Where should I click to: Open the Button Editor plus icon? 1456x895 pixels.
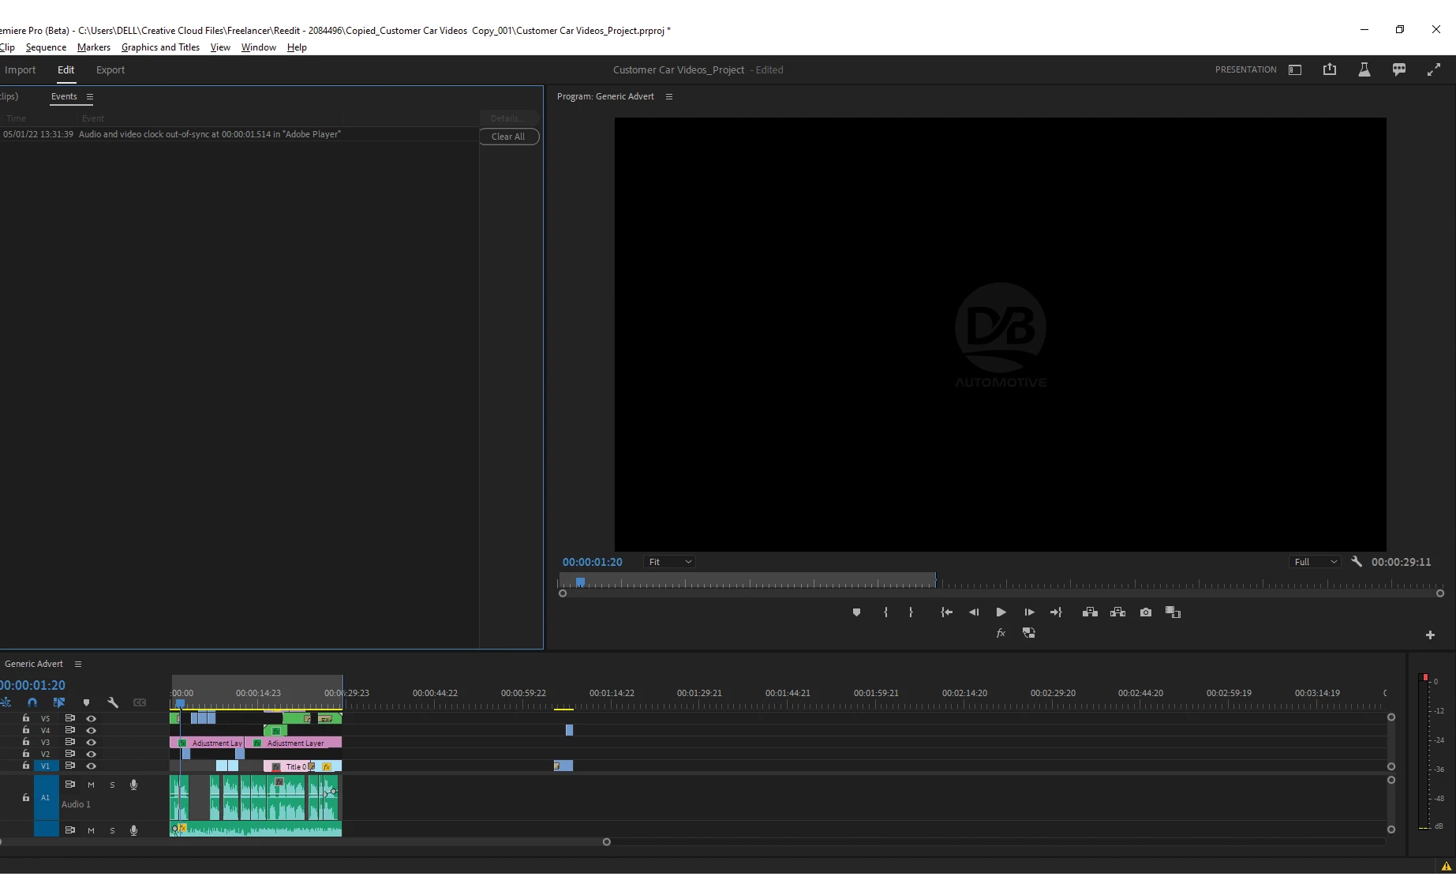(x=1430, y=635)
